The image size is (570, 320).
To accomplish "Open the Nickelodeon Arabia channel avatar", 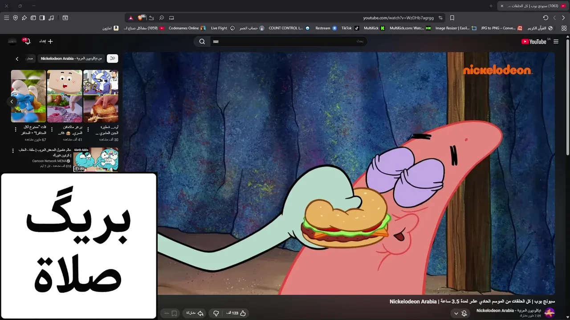I will pos(550,312).
